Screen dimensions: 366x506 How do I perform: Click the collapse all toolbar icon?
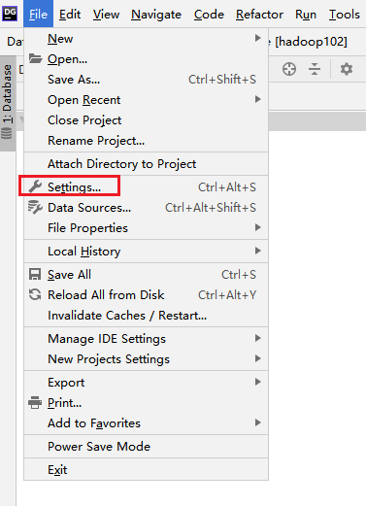[x=315, y=69]
